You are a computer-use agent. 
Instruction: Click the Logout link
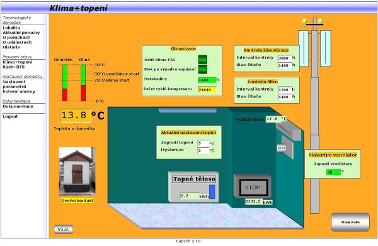(x=10, y=116)
